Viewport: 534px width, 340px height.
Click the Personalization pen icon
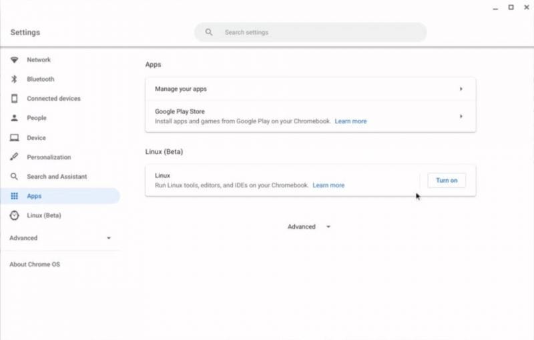tap(14, 157)
